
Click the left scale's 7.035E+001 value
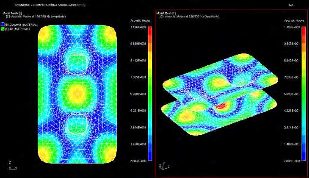[x=138, y=77]
